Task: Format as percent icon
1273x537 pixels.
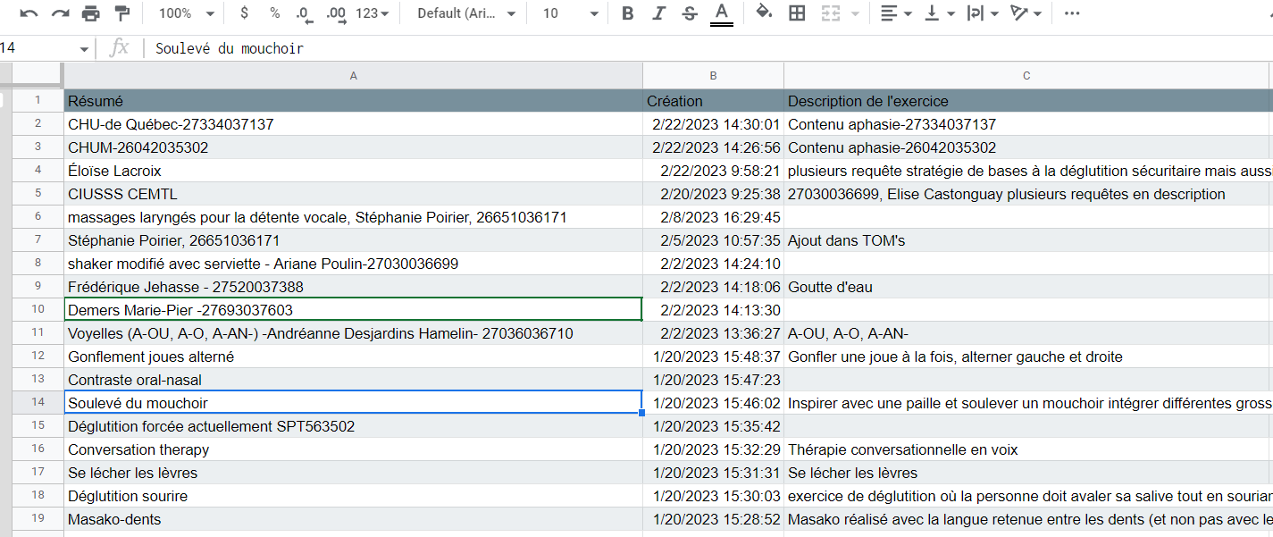Action: tap(274, 13)
